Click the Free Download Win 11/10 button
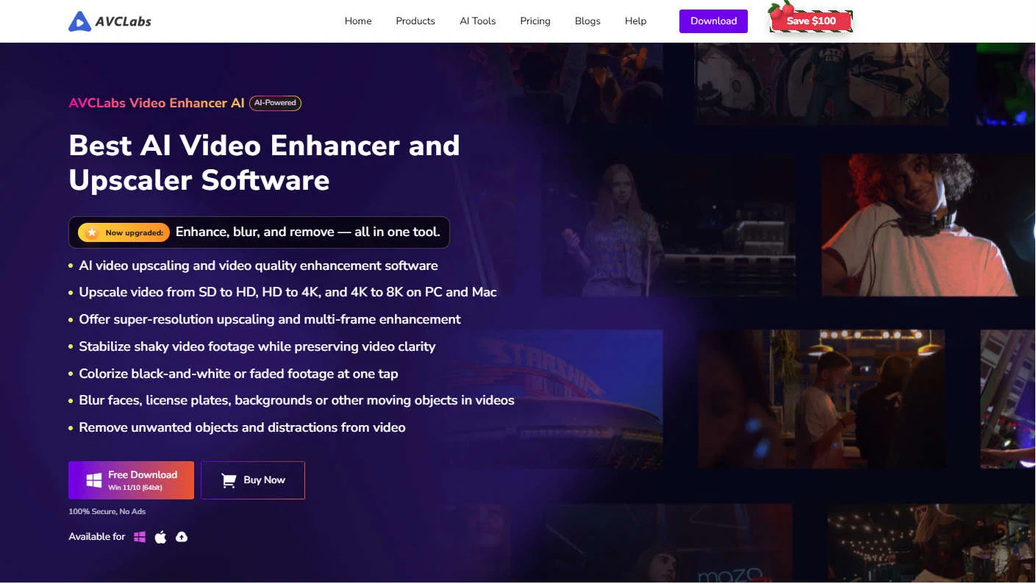The height and width of the screenshot is (584, 1036). (x=131, y=480)
